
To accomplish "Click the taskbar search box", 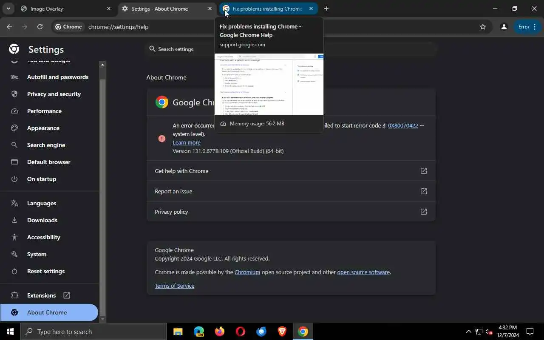I will (93, 331).
